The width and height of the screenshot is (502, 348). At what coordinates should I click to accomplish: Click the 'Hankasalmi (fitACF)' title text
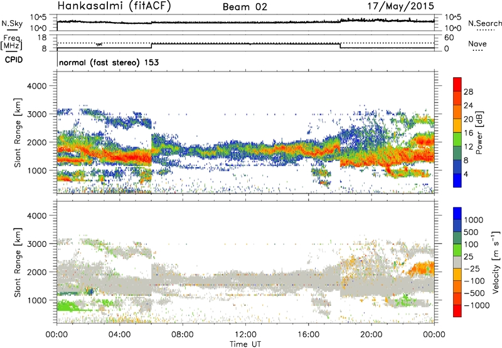point(114,6)
